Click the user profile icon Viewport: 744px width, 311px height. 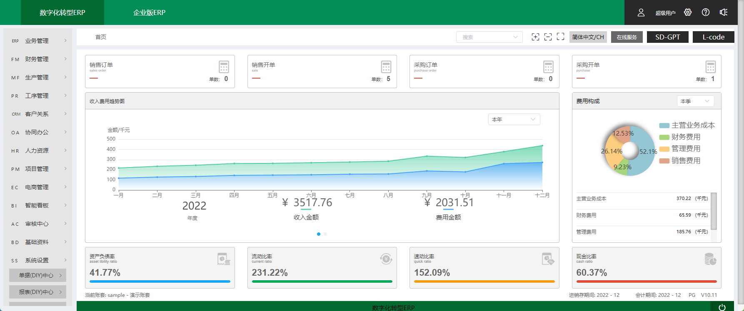pos(641,13)
